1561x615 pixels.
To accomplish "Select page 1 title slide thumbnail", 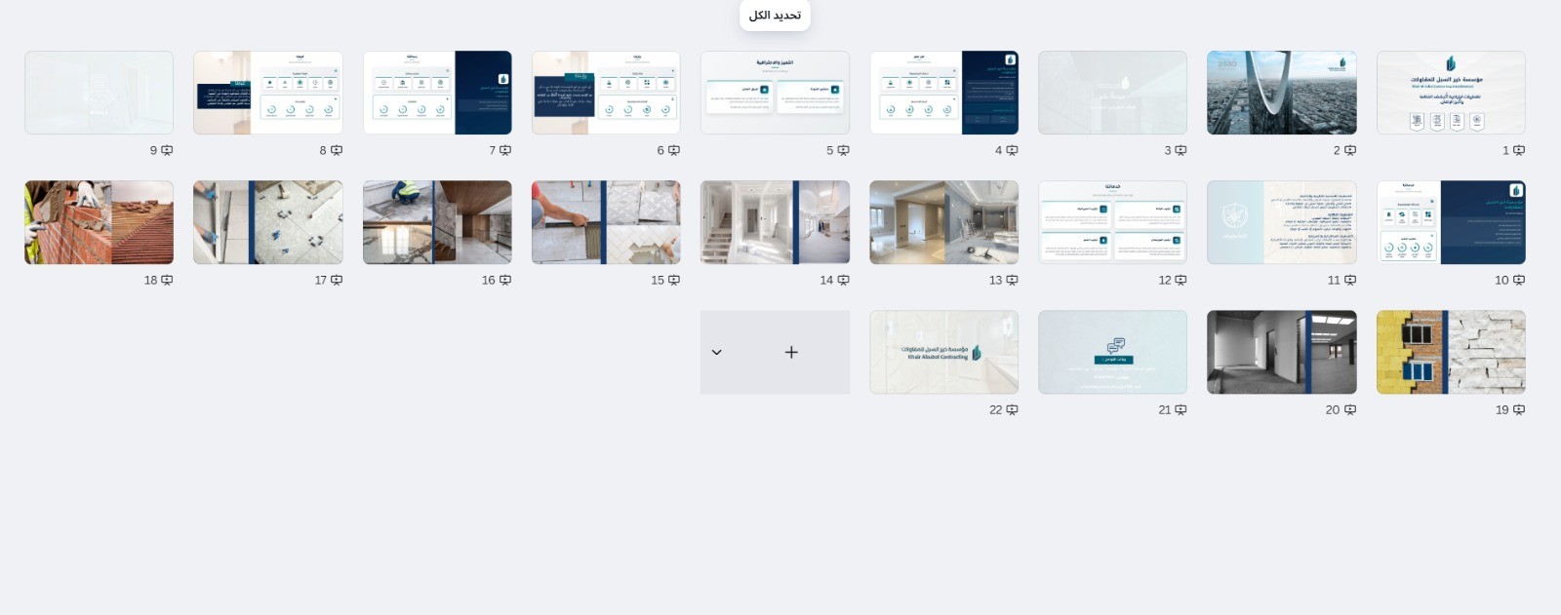I will click(x=1451, y=93).
